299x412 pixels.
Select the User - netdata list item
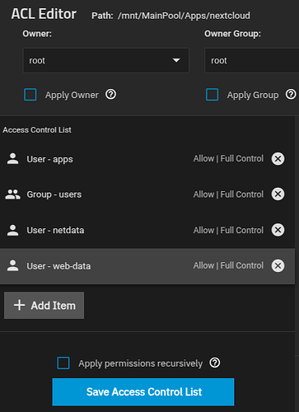pos(147,230)
